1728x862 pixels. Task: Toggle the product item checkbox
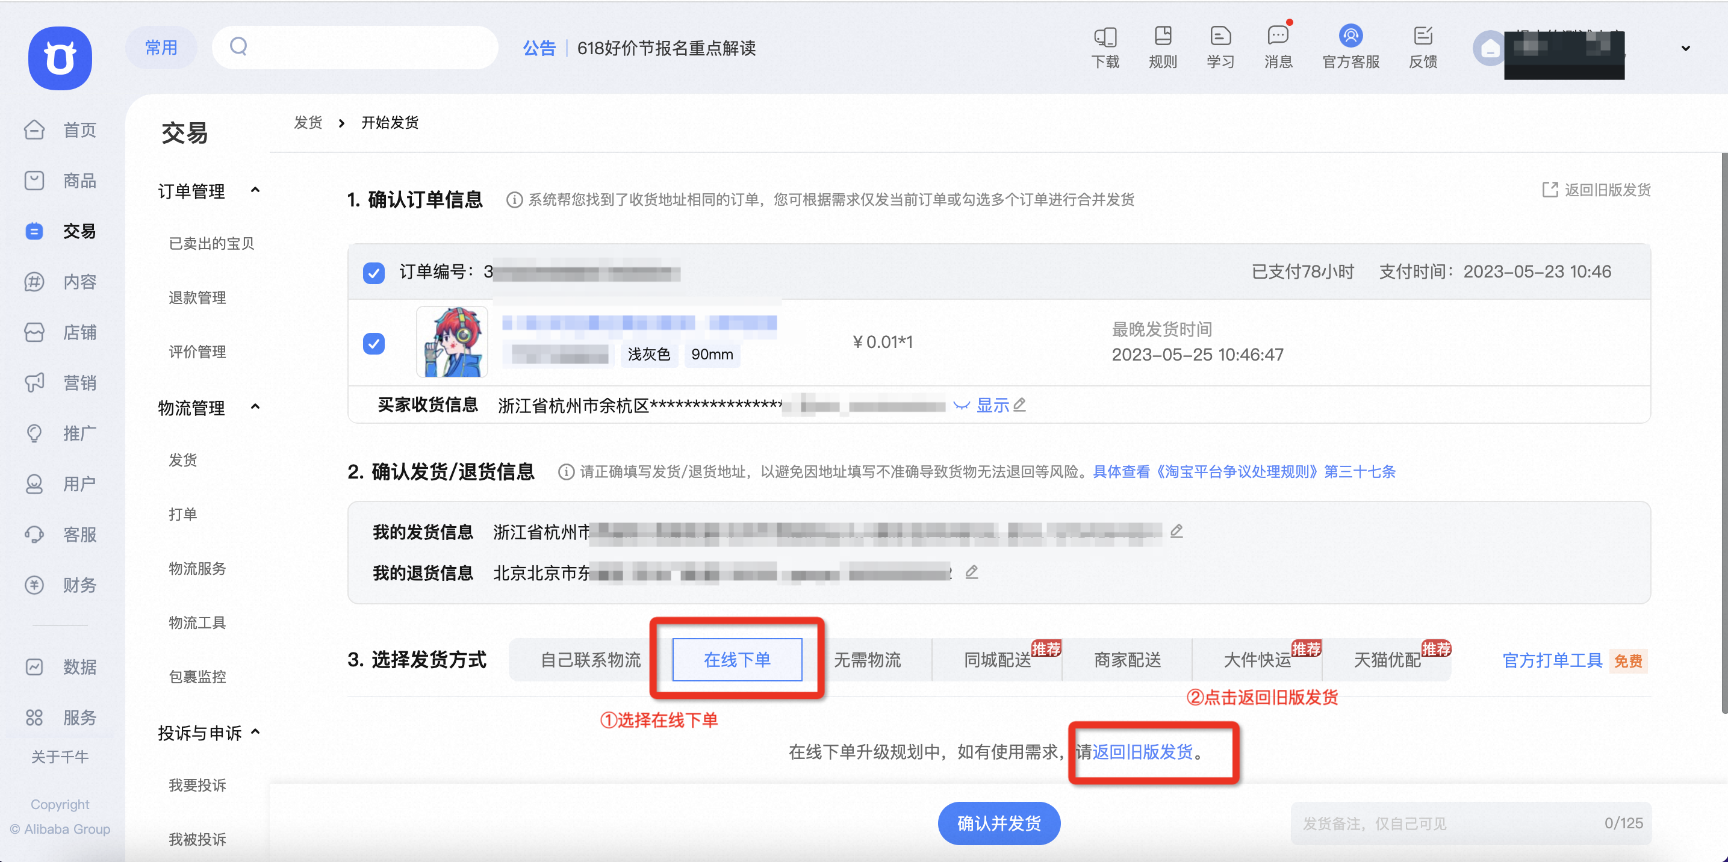click(x=374, y=344)
